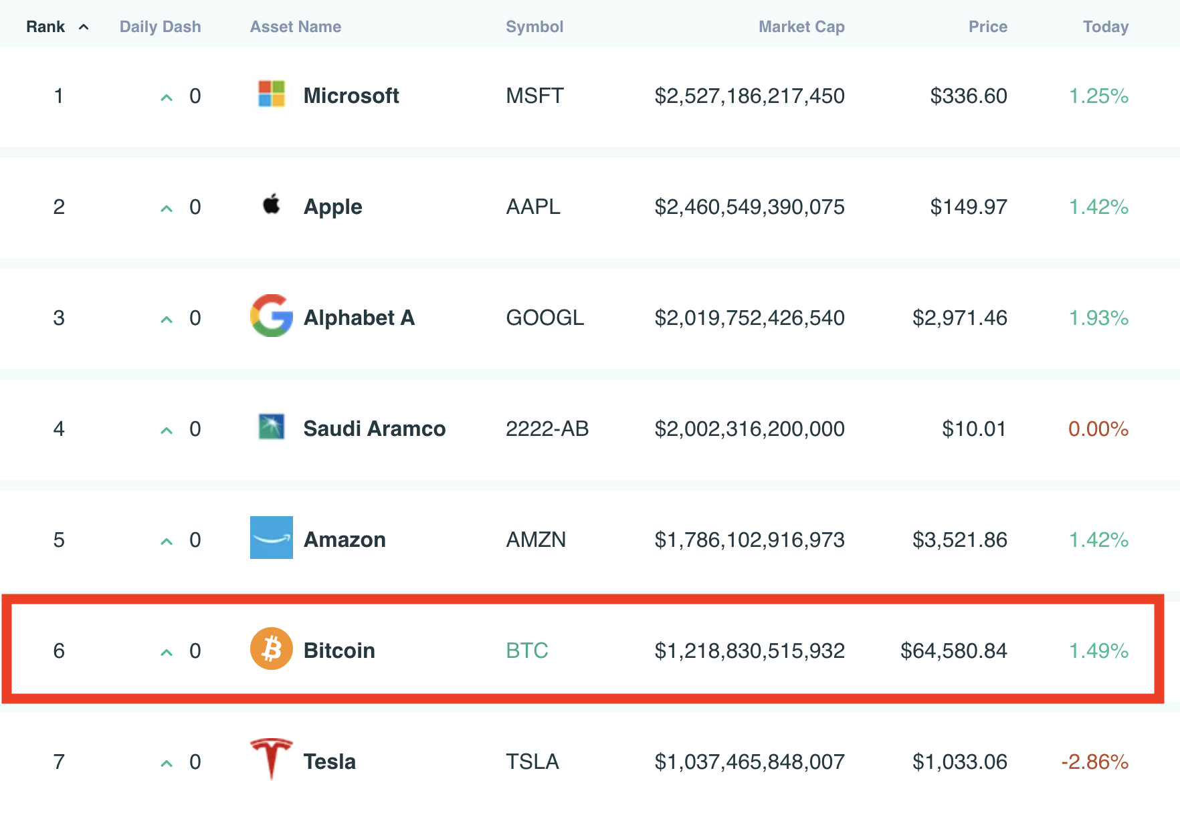
Task: Sort by the Price column header
Action: [988, 27]
